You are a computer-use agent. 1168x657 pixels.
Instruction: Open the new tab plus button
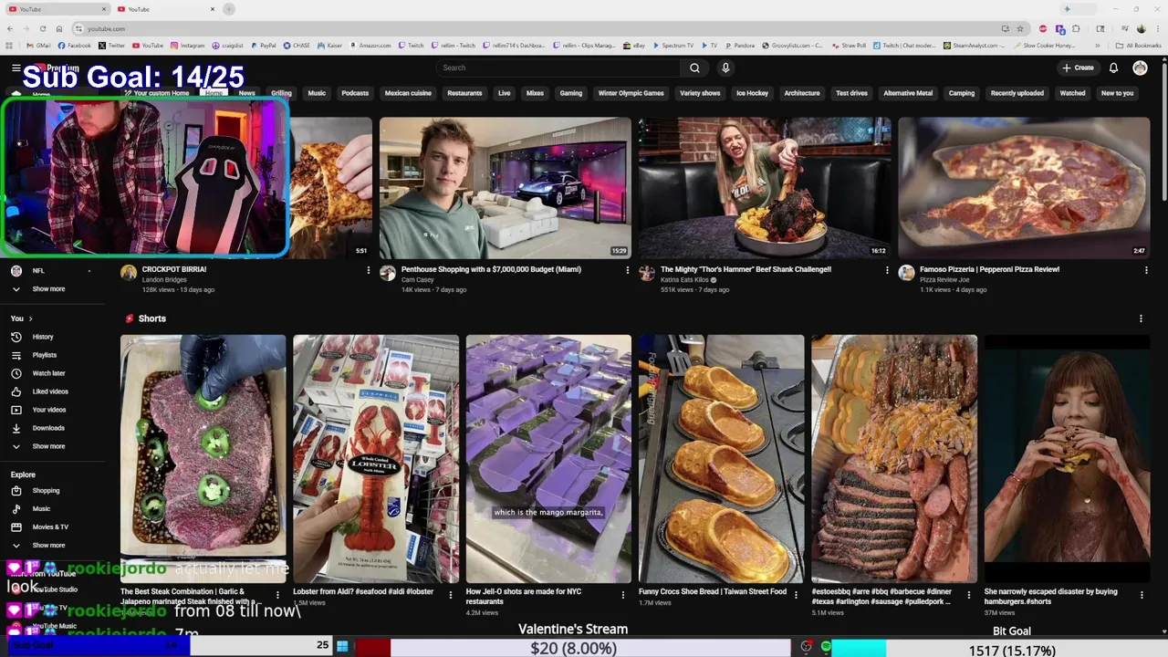[x=229, y=9]
